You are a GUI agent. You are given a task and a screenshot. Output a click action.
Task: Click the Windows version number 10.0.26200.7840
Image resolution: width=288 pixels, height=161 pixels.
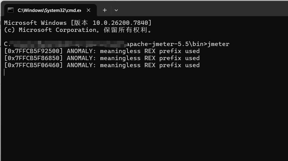click(x=122, y=23)
